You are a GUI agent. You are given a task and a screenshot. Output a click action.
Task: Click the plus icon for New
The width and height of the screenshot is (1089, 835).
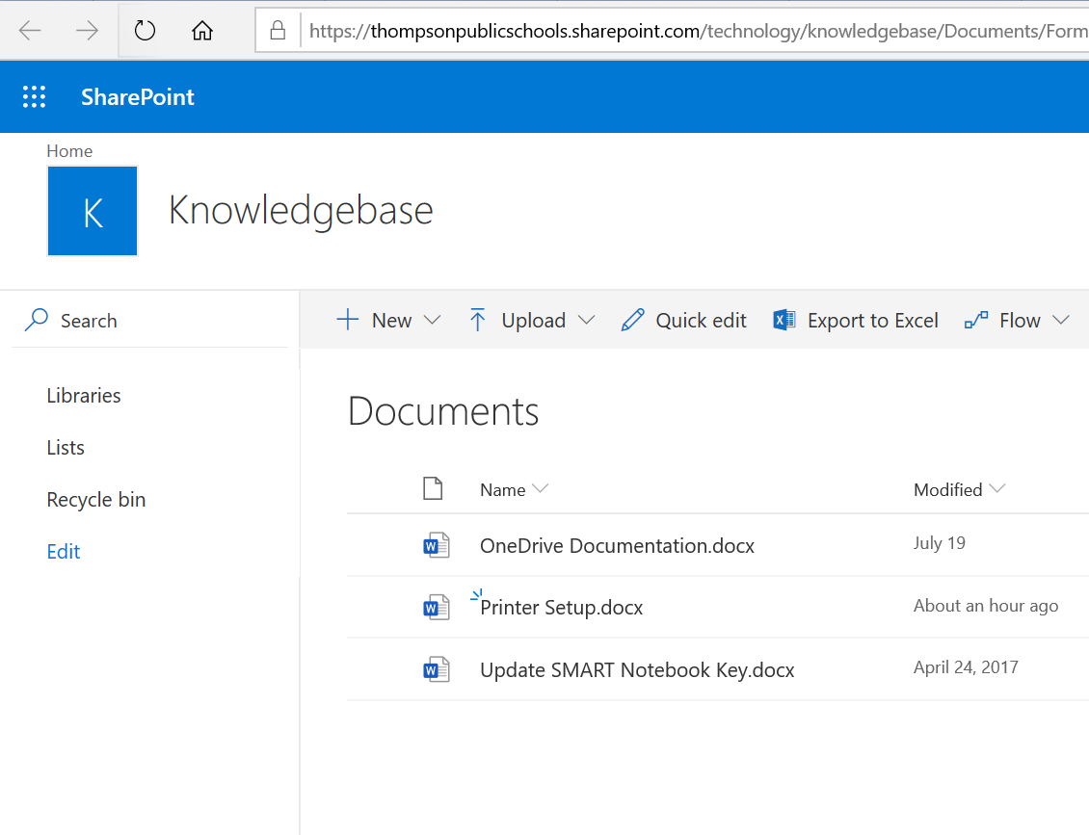click(x=347, y=320)
